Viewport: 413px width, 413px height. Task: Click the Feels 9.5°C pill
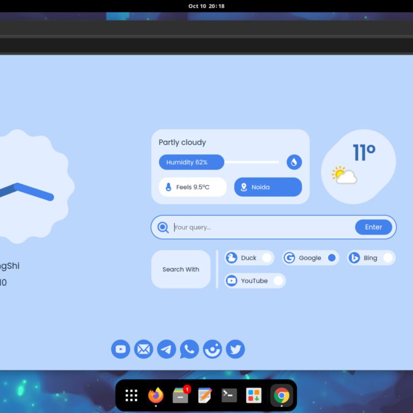(x=193, y=187)
